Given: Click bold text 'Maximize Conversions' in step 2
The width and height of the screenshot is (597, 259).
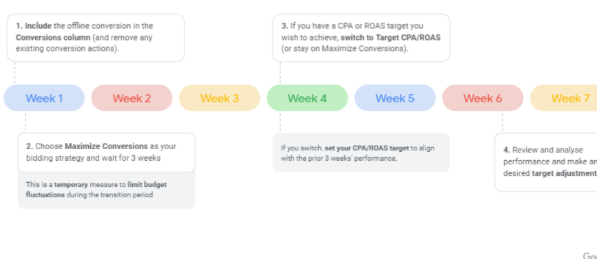Looking at the screenshot, I should tap(106, 146).
